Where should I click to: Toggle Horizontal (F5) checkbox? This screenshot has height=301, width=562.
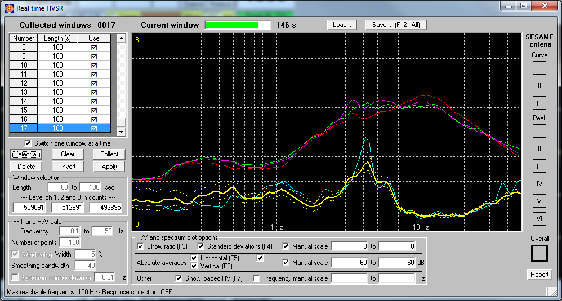pyautogui.click(x=194, y=258)
